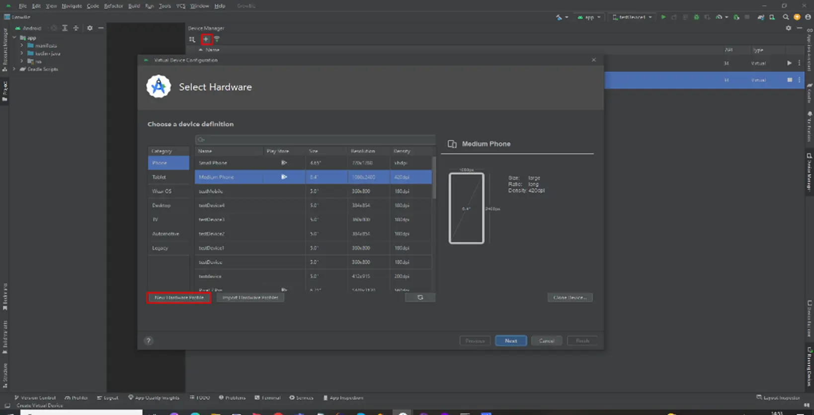Select the Wear OS category
The height and width of the screenshot is (415, 814).
[x=162, y=191]
